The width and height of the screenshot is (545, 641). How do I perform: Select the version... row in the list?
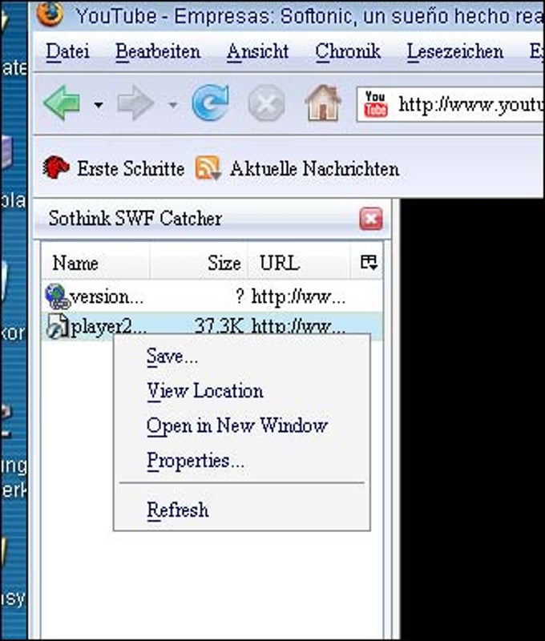212,296
